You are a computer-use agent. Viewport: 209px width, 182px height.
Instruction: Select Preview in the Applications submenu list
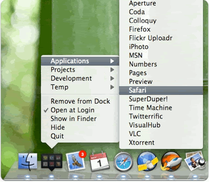(161, 82)
